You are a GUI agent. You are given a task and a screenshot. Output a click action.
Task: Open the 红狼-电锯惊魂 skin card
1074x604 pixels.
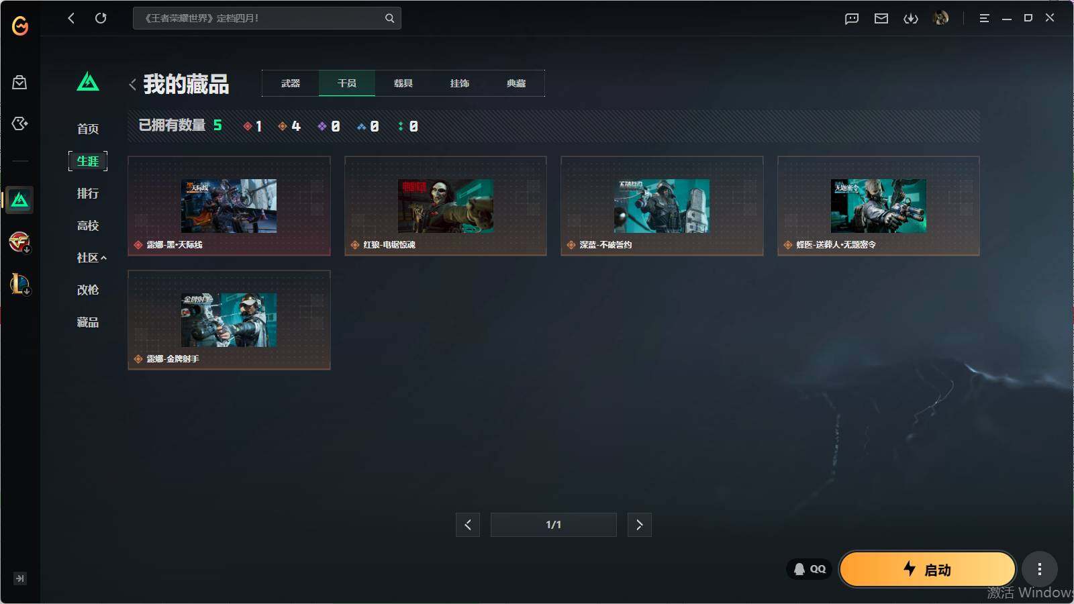pos(446,206)
